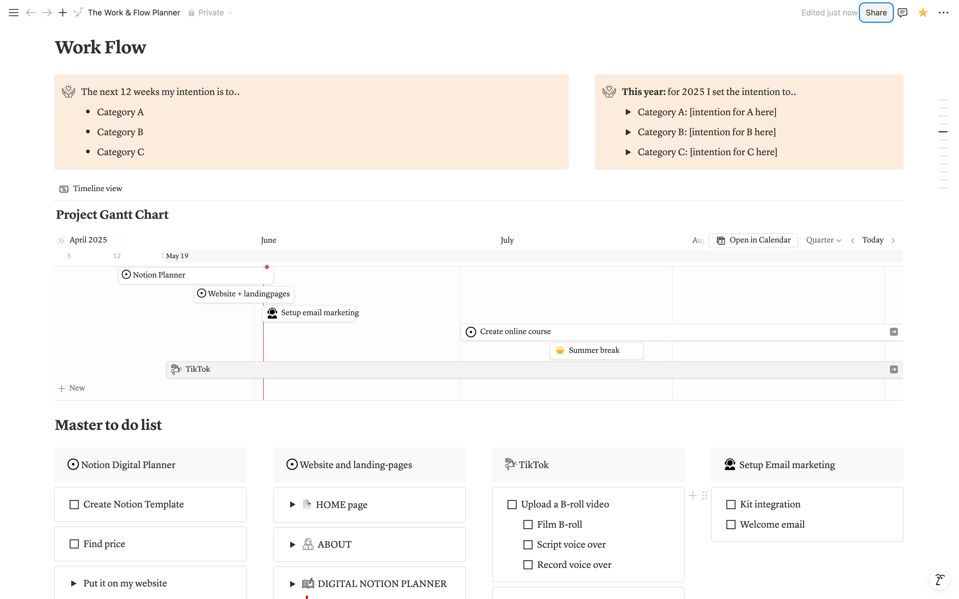Open the sidebar hamburger menu
The height and width of the screenshot is (599, 959).
click(x=13, y=13)
